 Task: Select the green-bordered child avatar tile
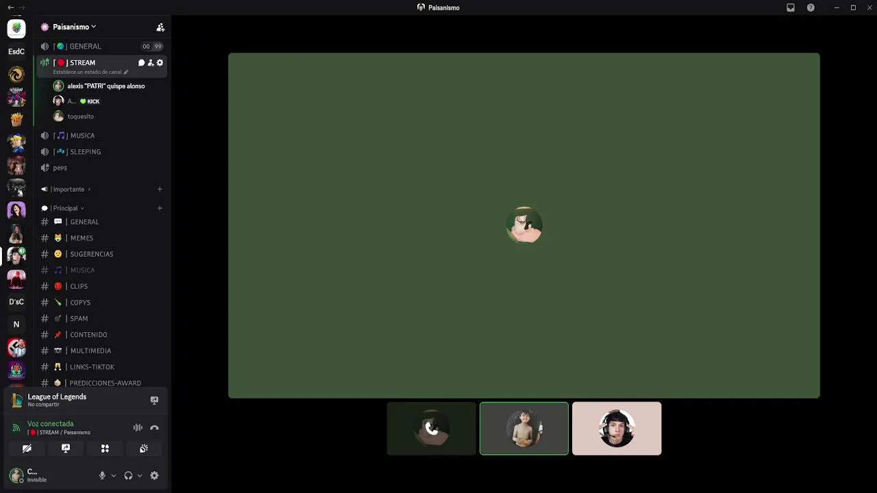tap(524, 429)
